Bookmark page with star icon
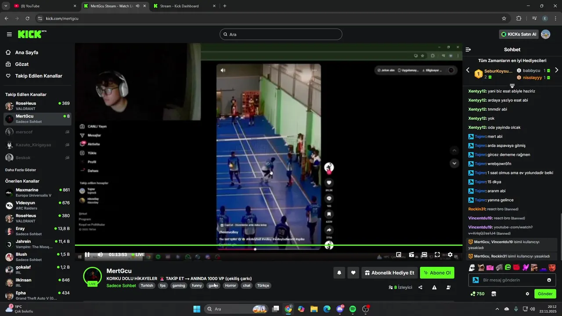Screen dimensions: 562x316 click(x=504, y=18)
